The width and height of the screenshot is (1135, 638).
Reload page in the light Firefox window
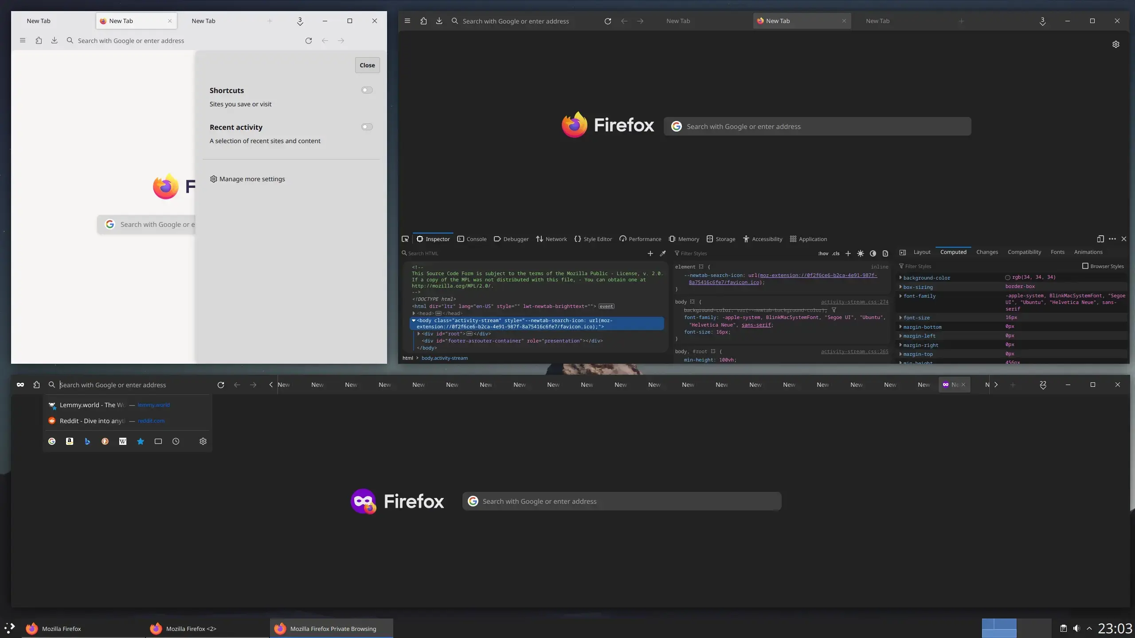click(309, 40)
